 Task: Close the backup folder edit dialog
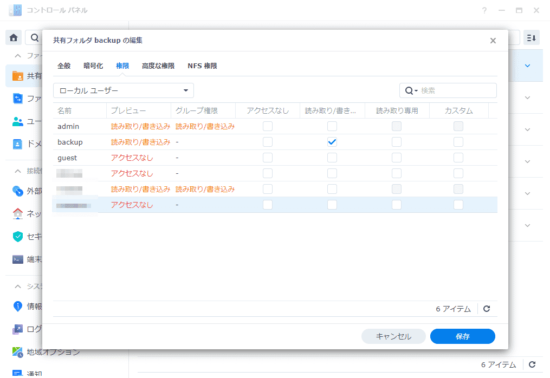click(493, 41)
